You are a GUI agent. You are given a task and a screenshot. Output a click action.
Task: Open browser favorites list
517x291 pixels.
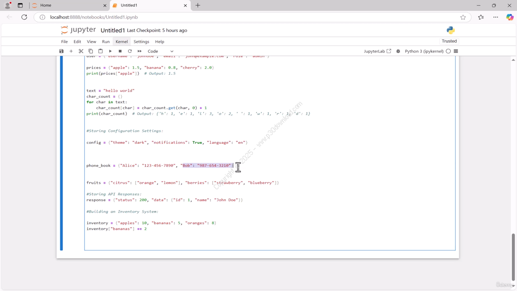point(481,17)
